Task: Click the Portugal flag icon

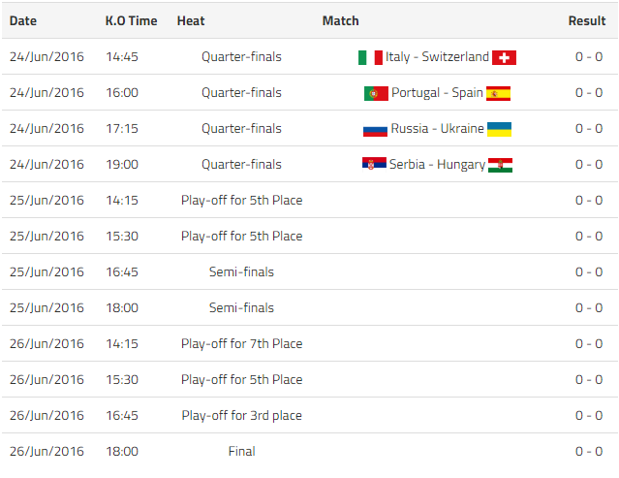Action: click(376, 93)
